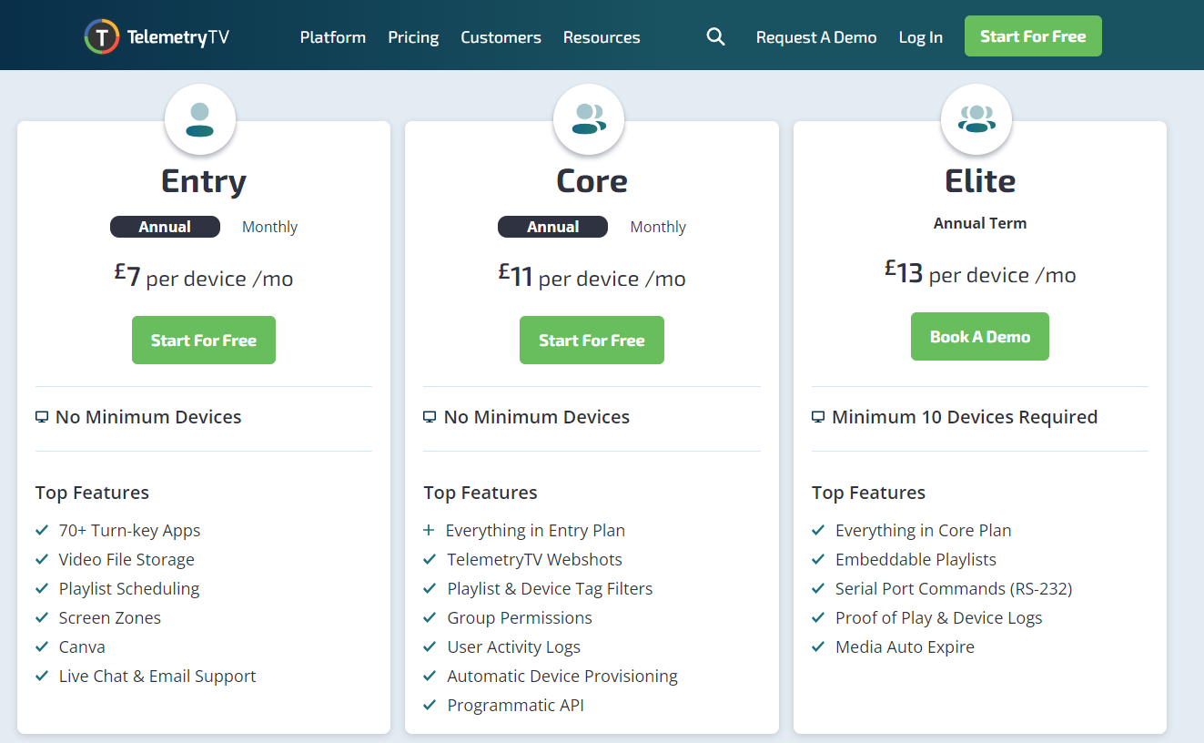The image size is (1204, 743).
Task: Click Start For Free under Core plan
Action: pos(592,340)
